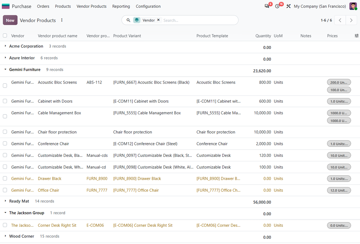
Task: Open the conversations message icon
Action: (267, 6)
